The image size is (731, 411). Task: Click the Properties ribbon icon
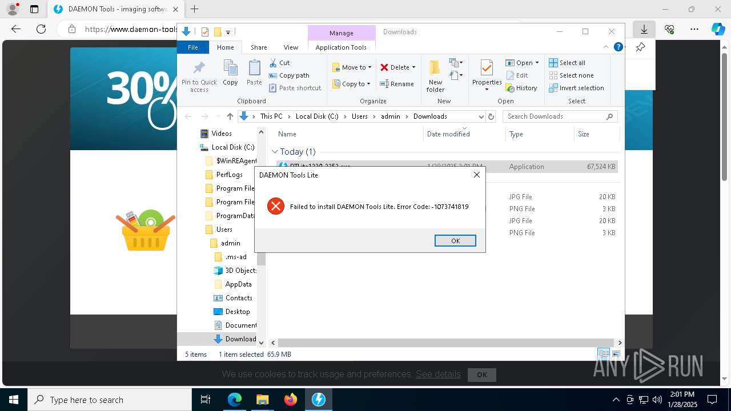(x=487, y=69)
